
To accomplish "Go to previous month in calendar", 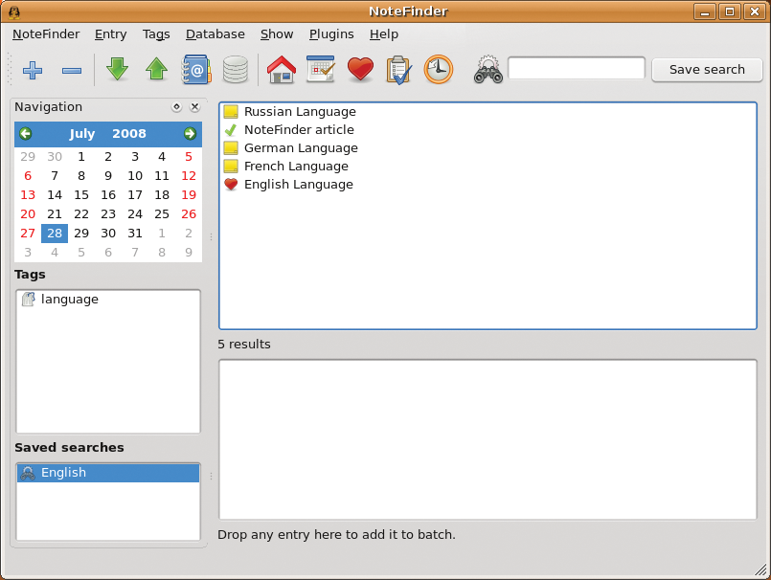I will coord(26,133).
